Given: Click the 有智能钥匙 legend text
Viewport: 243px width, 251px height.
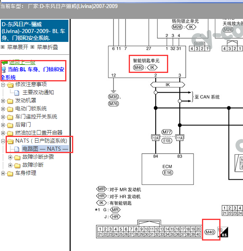Looking at the screenshot, I should (x=121, y=203).
